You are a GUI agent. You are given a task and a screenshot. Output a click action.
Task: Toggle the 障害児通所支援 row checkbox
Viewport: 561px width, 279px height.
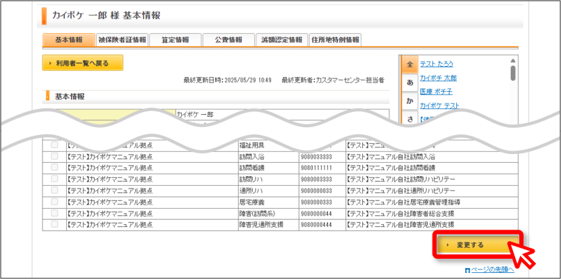pyautogui.click(x=54, y=225)
